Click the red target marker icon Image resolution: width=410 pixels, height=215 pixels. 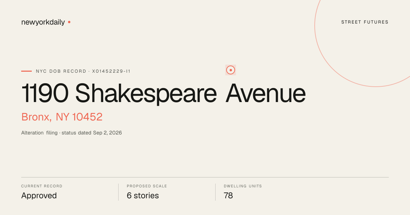pyautogui.click(x=231, y=70)
